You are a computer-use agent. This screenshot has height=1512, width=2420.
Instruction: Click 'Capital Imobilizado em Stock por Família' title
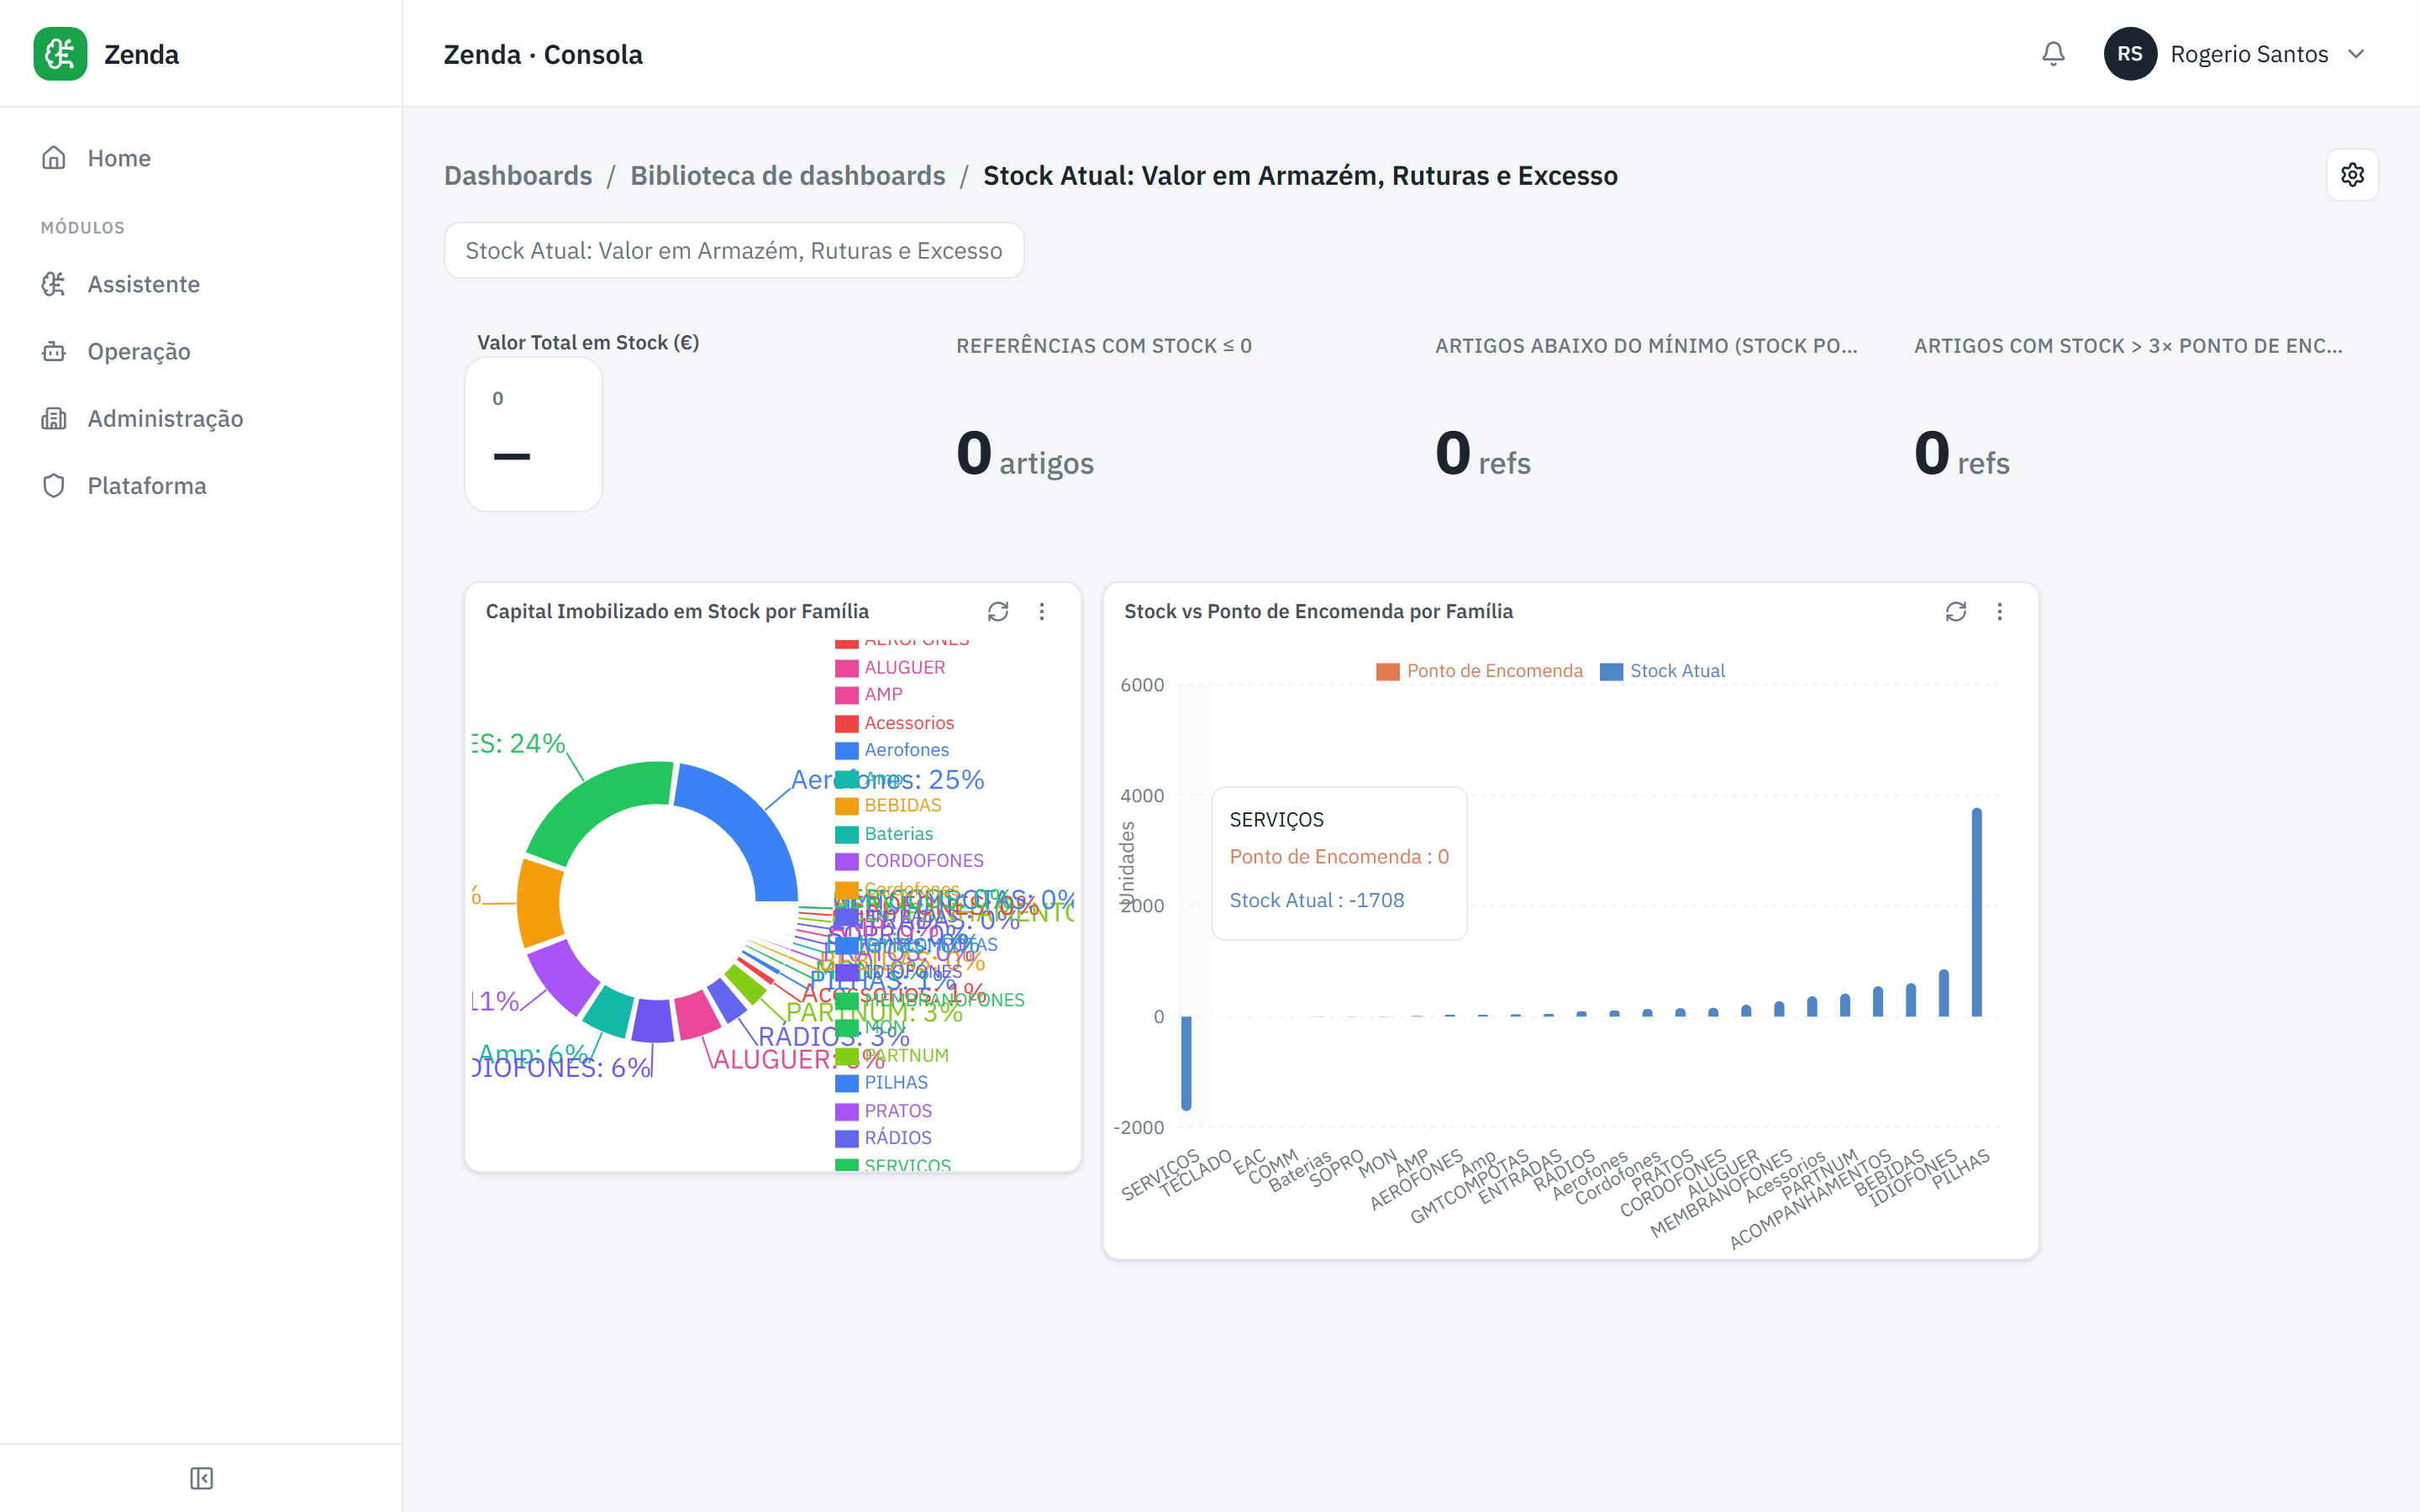click(677, 611)
